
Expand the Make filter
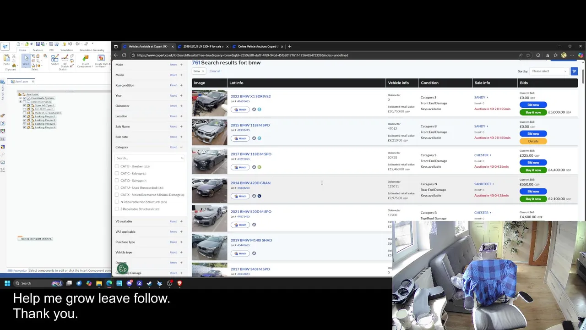[x=181, y=65]
